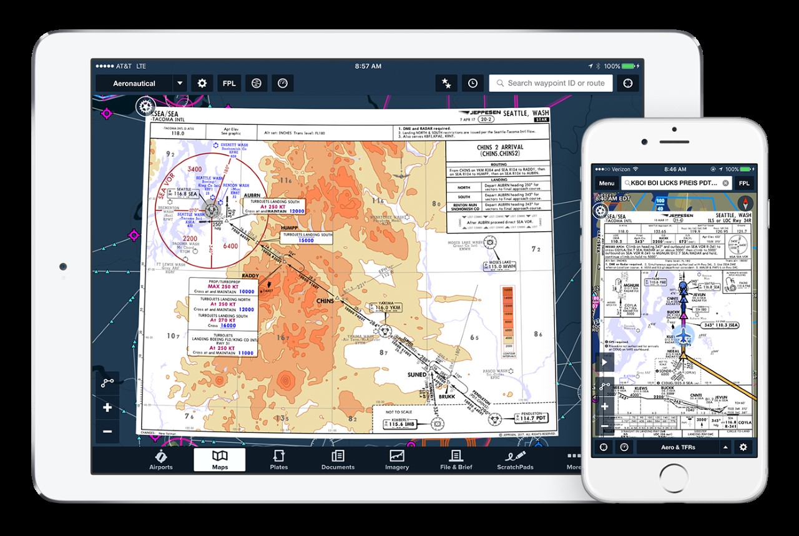Screen dimensions: 799x536
Task: Open the Aero & TFRs layer selector
Action: 678,447
